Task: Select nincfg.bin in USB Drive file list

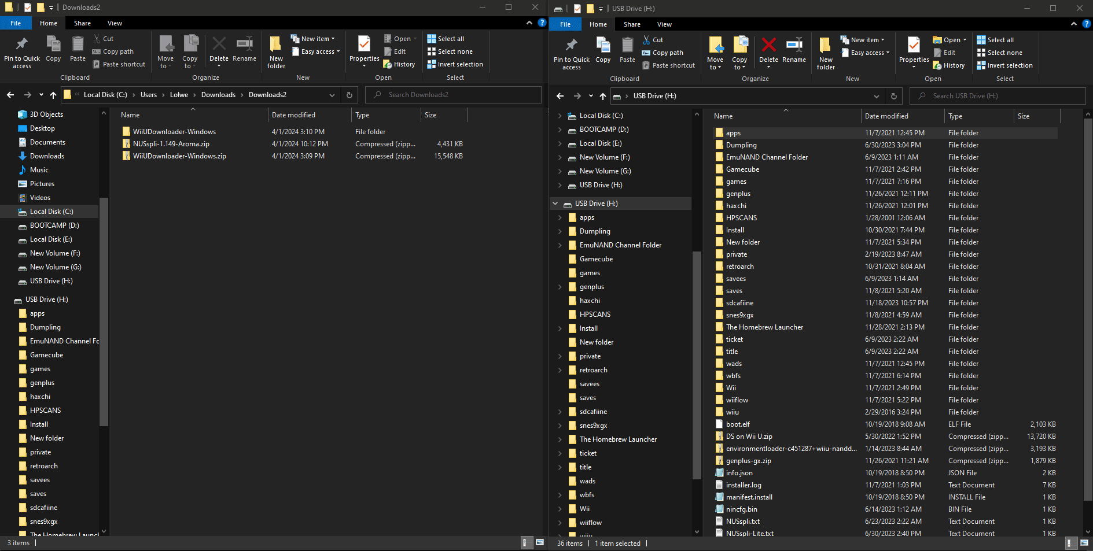Action: point(741,509)
